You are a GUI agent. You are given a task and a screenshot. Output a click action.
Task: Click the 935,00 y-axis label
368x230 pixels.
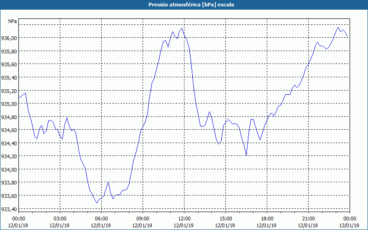tap(9, 103)
